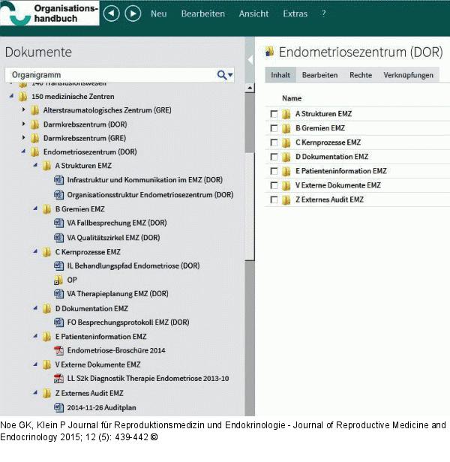
Task: Click folder icon of Darmkrebszentrum (GRE)
Action: [x=34, y=138]
